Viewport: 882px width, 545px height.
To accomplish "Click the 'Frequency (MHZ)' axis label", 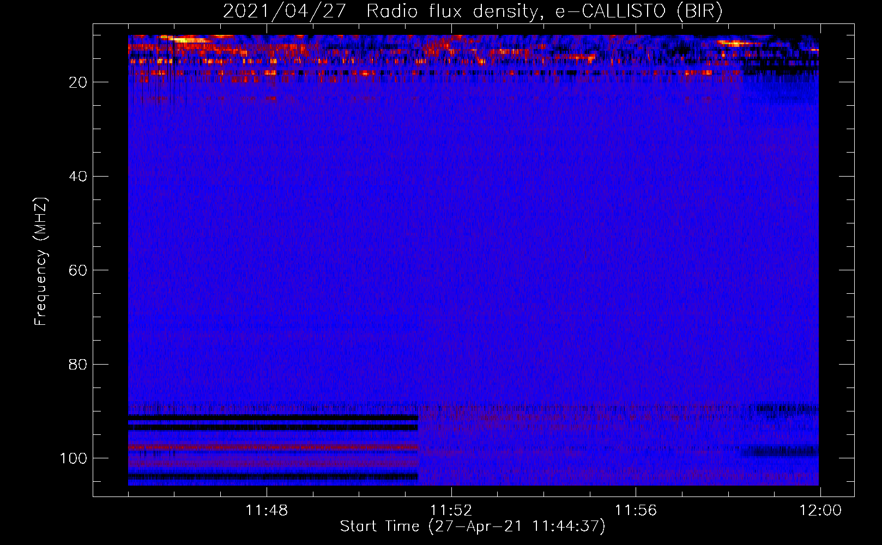I will [x=41, y=262].
